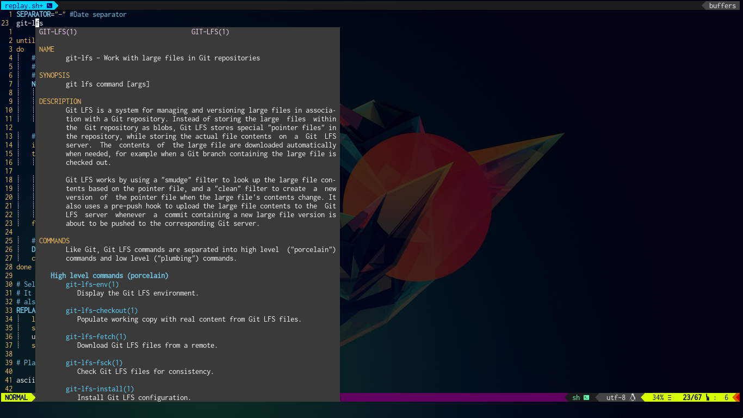The image size is (743, 418).
Task: Click 'Display the Git LFS environment.' description
Action: click(x=138, y=293)
